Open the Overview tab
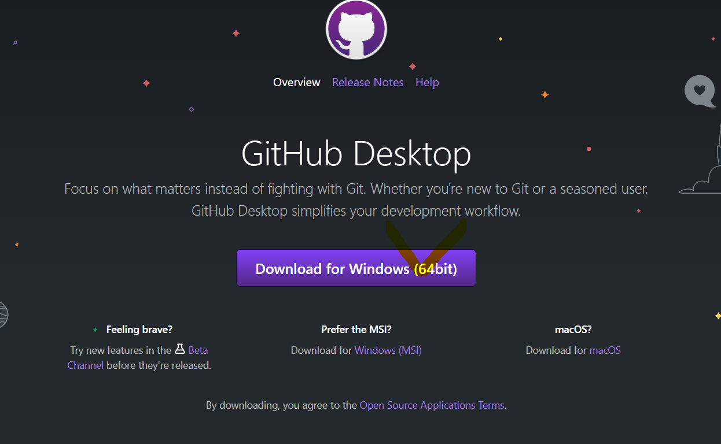721x444 pixels. pyautogui.click(x=297, y=82)
